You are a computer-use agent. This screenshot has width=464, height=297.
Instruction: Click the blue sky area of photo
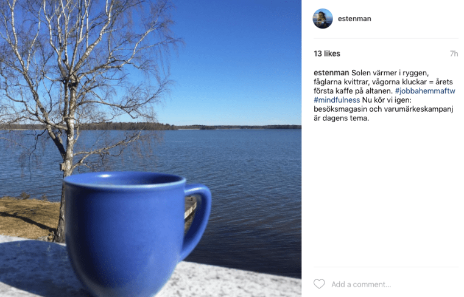click(237, 59)
